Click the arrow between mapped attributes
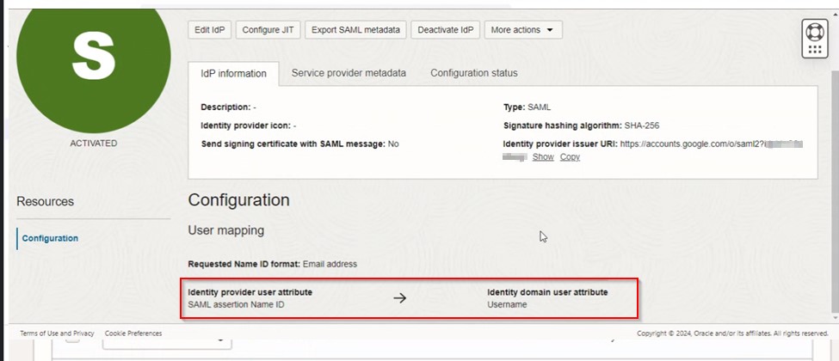The height and width of the screenshot is (361, 839). pos(399,298)
